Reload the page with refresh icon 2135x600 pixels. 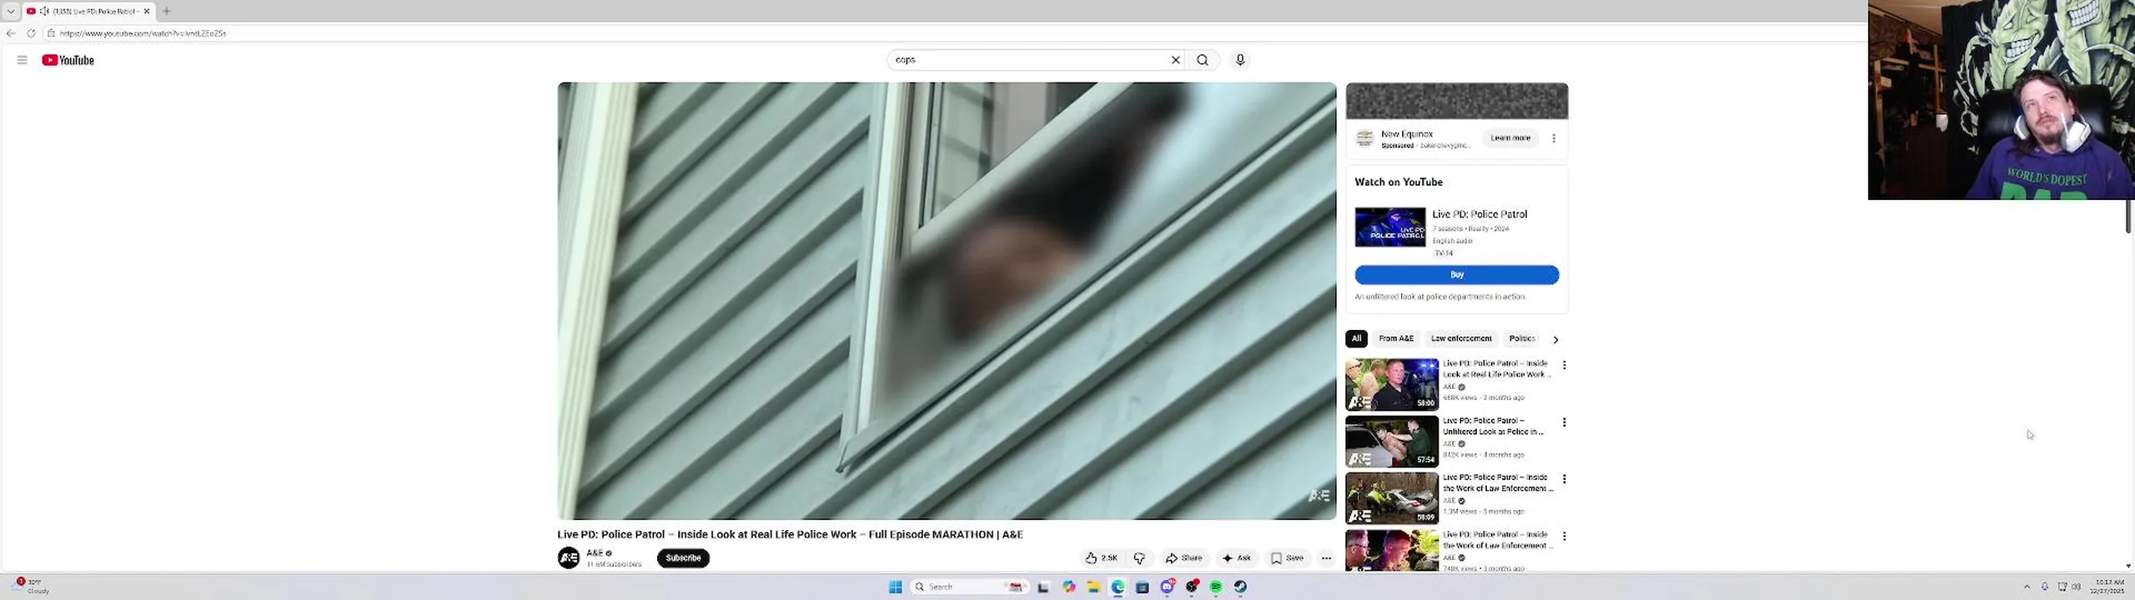click(x=31, y=33)
